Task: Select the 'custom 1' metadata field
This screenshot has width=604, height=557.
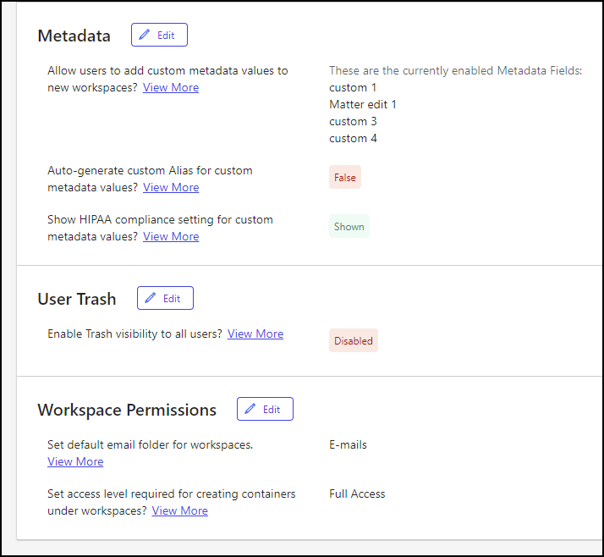Action: point(353,87)
